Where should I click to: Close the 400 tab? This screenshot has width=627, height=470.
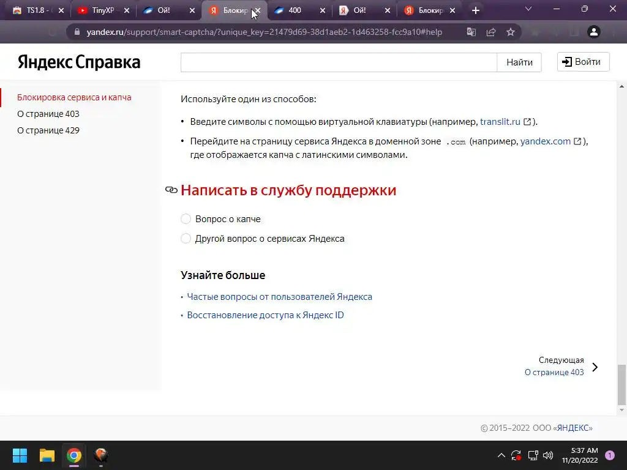coord(323,10)
